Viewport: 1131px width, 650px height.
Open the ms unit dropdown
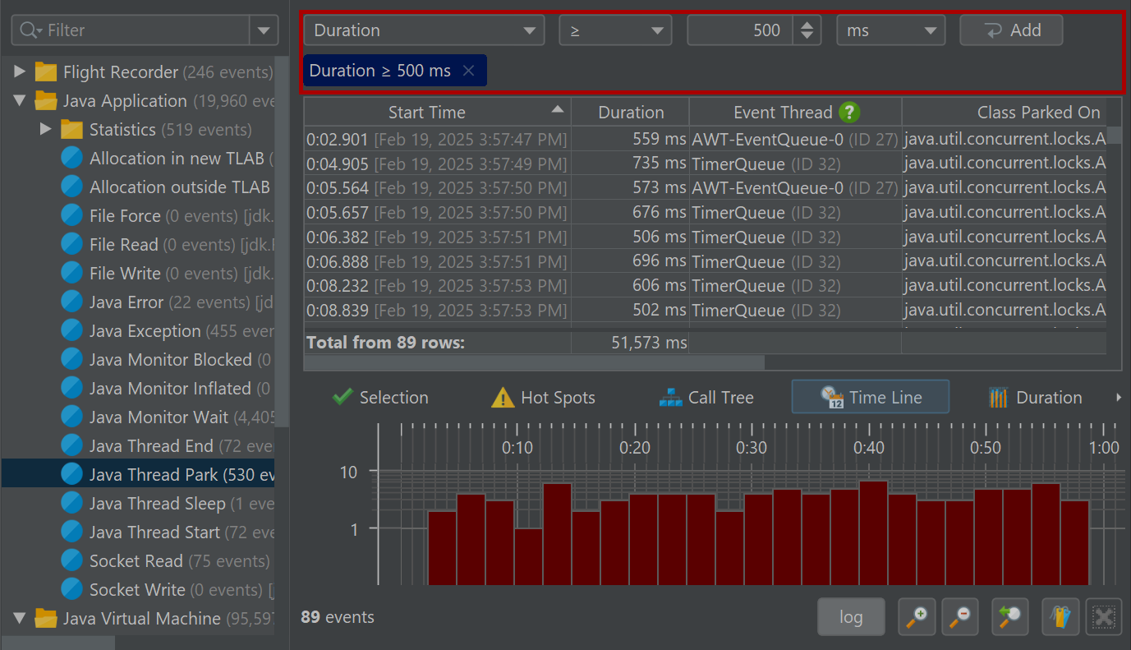pos(890,30)
